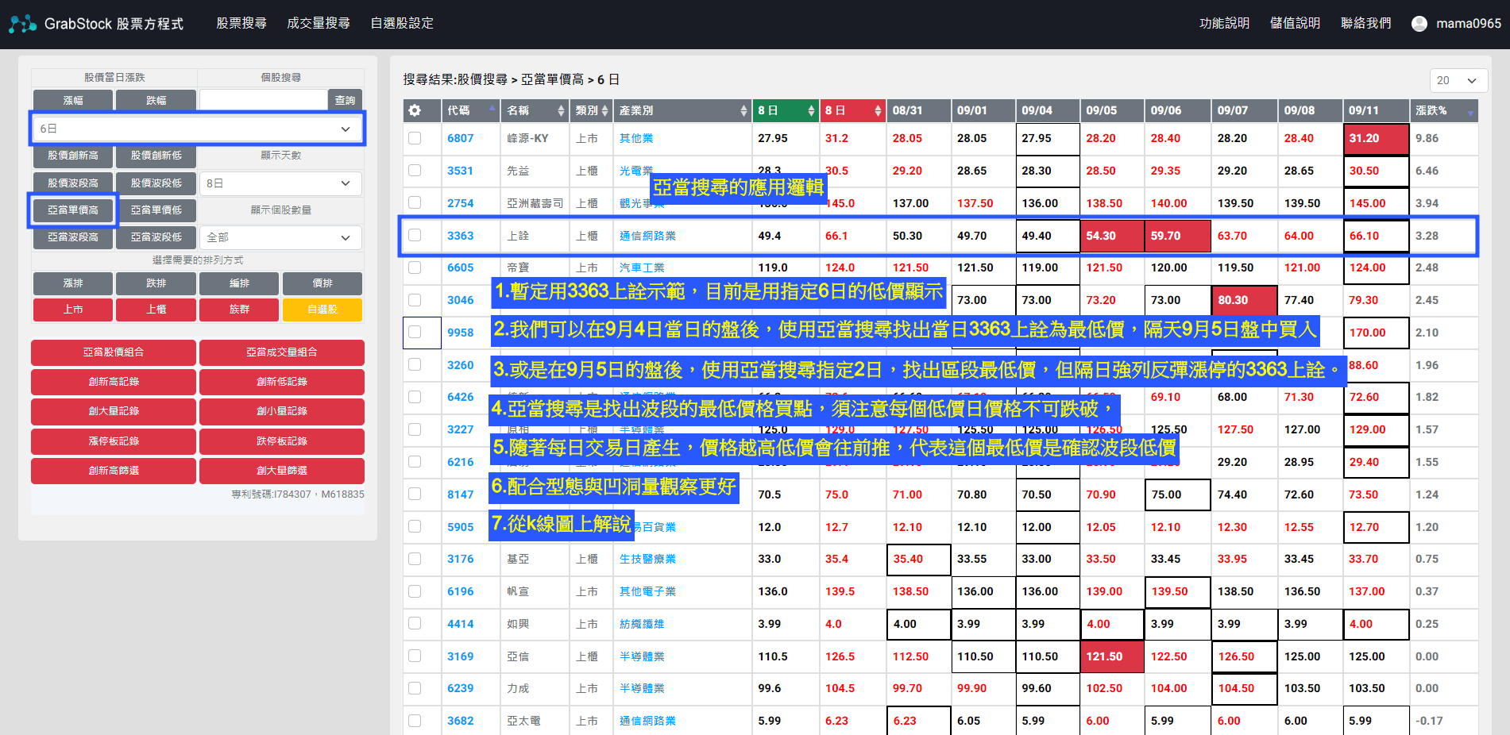Viewport: 1510px width, 735px height.
Task: Sort by 代碼 column arrow
Action: [x=492, y=110]
